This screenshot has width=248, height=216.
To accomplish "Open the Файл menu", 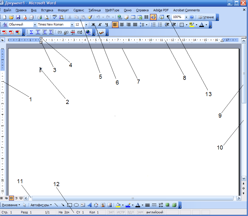I will (x=7, y=10).
